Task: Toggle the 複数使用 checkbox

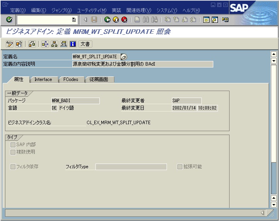Action: click(13, 152)
